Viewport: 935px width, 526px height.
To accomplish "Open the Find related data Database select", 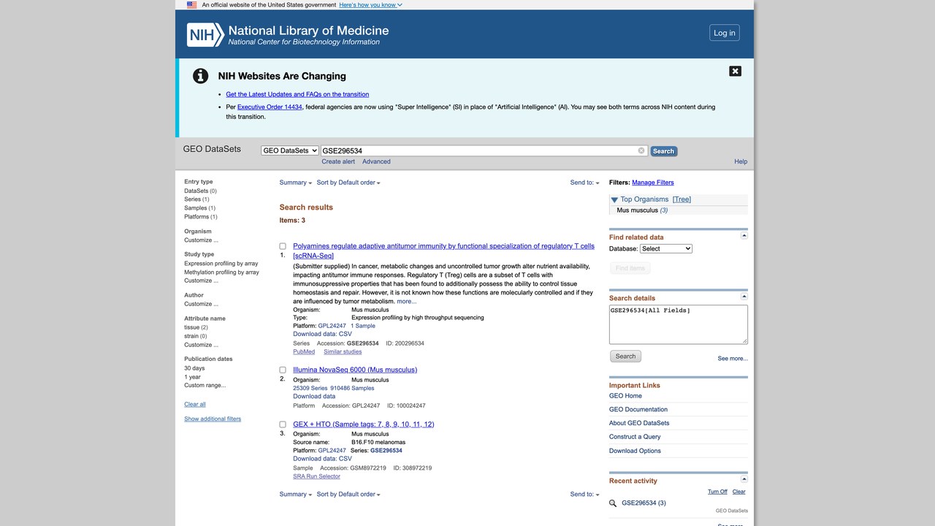I will 666,248.
